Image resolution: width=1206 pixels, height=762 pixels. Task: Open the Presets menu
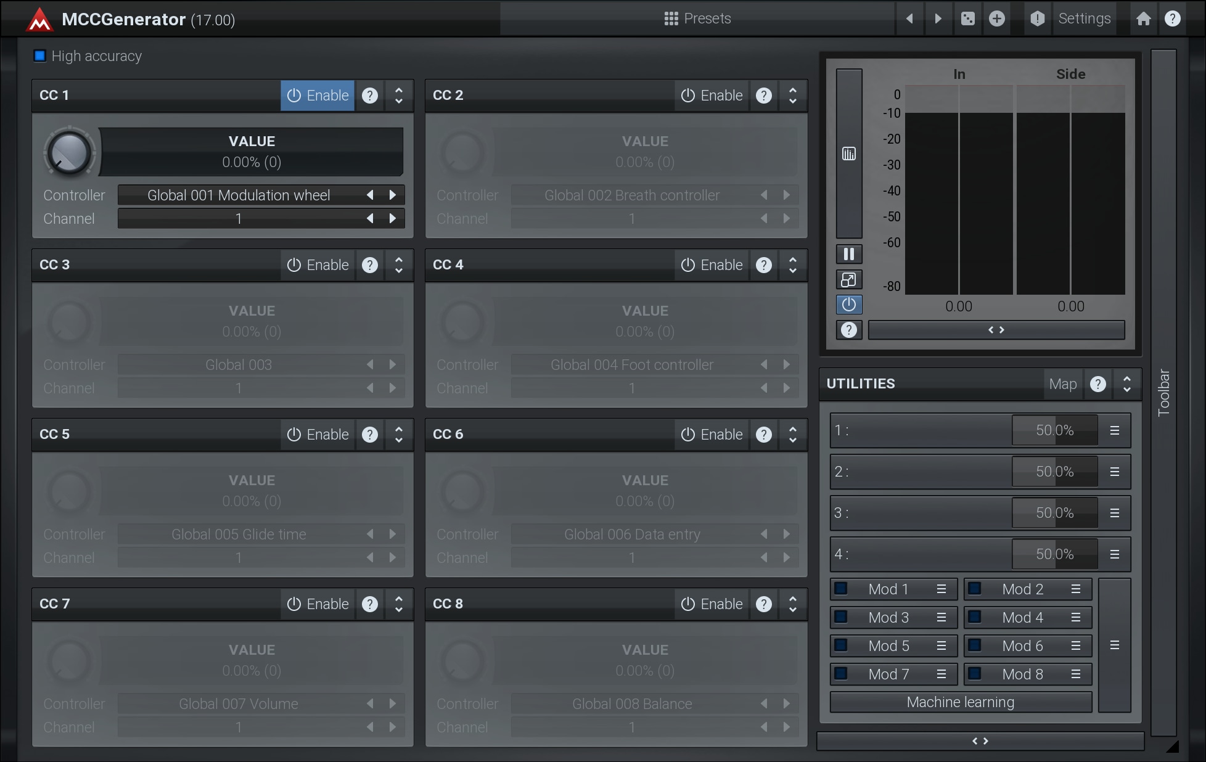(x=697, y=18)
